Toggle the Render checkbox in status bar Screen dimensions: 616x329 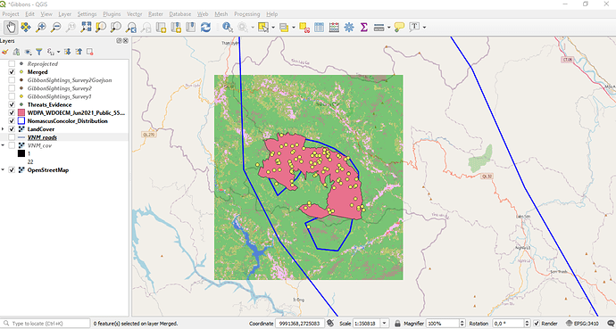coord(537,324)
